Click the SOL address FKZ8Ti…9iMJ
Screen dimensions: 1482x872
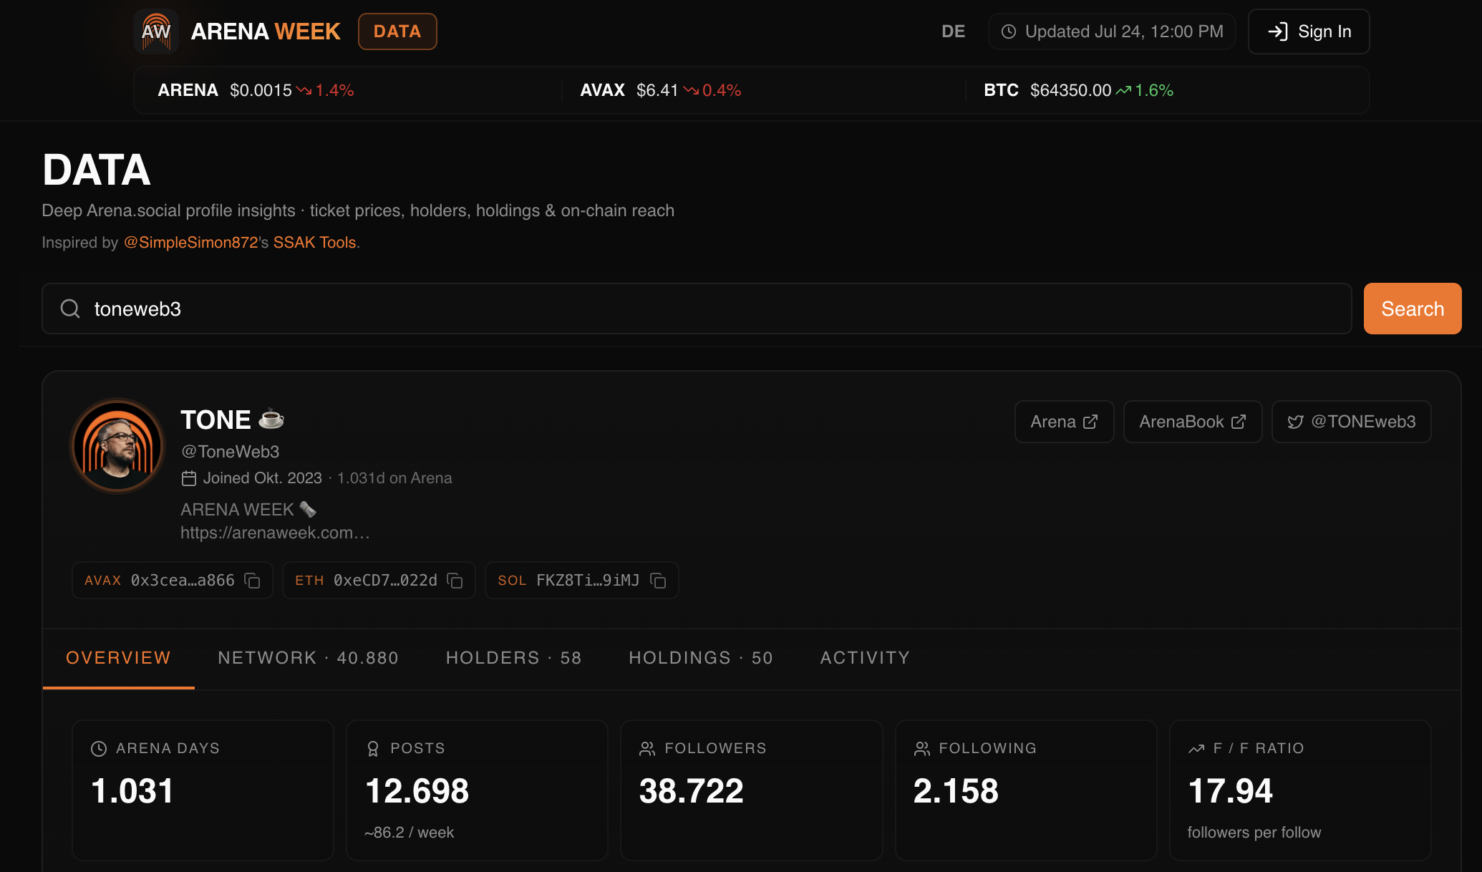[588, 581]
